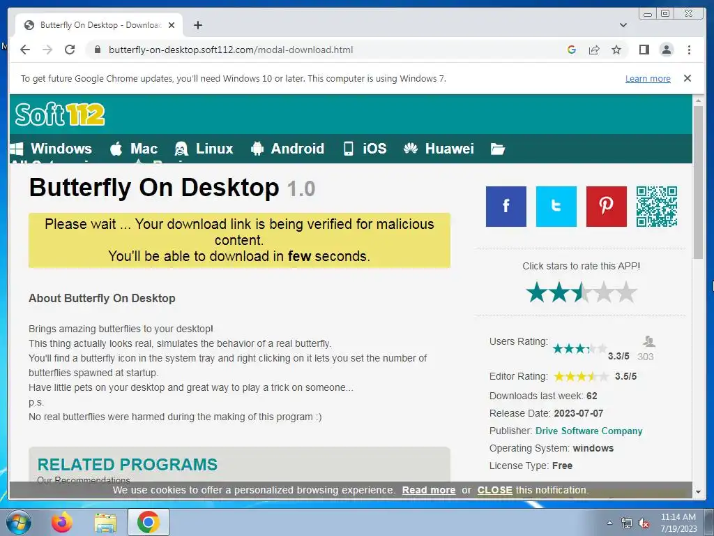Click the taskbar clock 11:14 AM

pos(678,517)
